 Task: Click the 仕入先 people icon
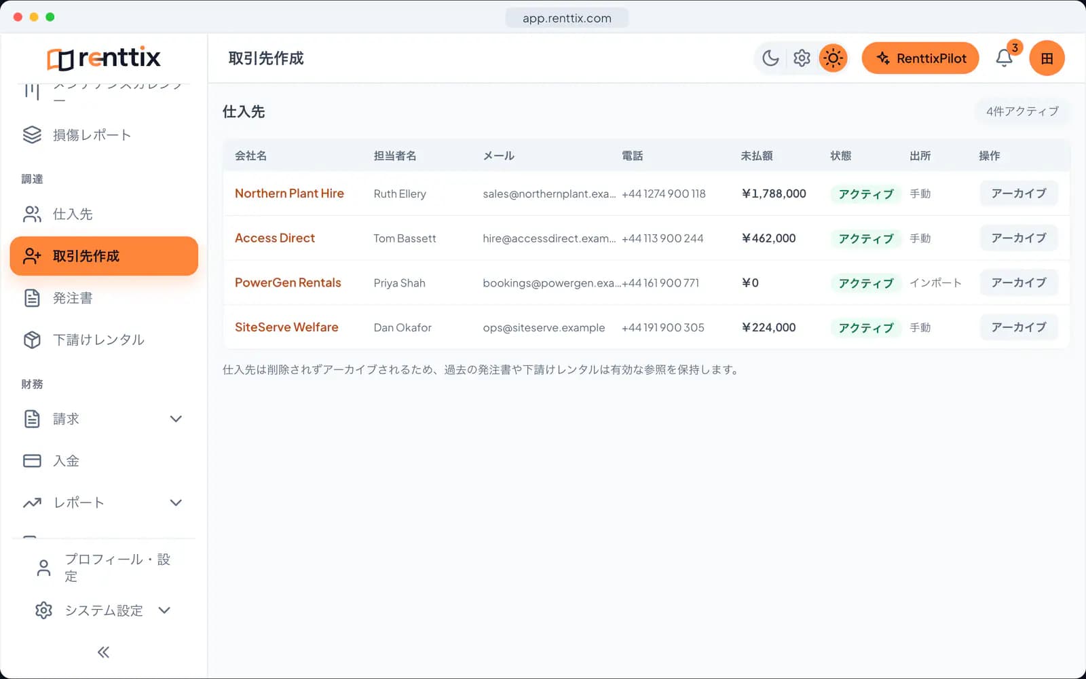pos(32,215)
